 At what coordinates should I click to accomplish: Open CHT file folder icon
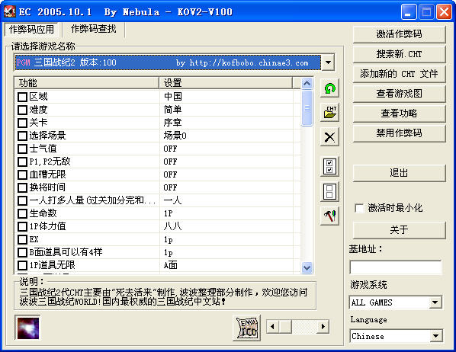(329, 113)
